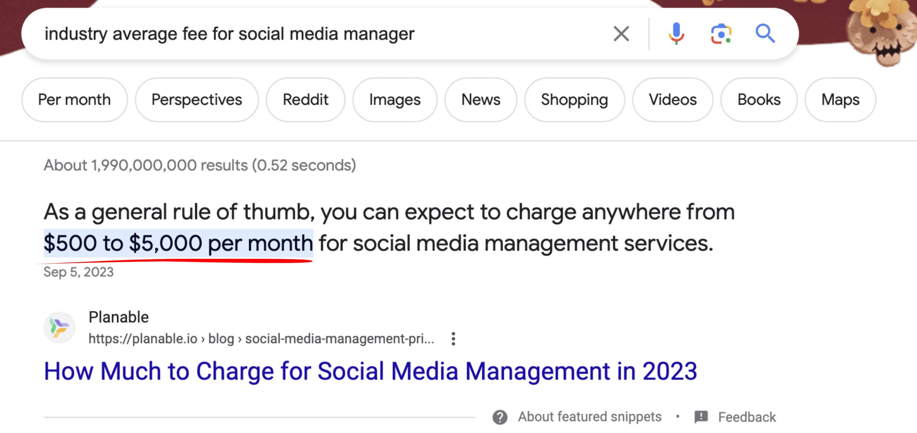Open the Videos tab
The width and height of the screenshot is (917, 433).
point(672,99)
